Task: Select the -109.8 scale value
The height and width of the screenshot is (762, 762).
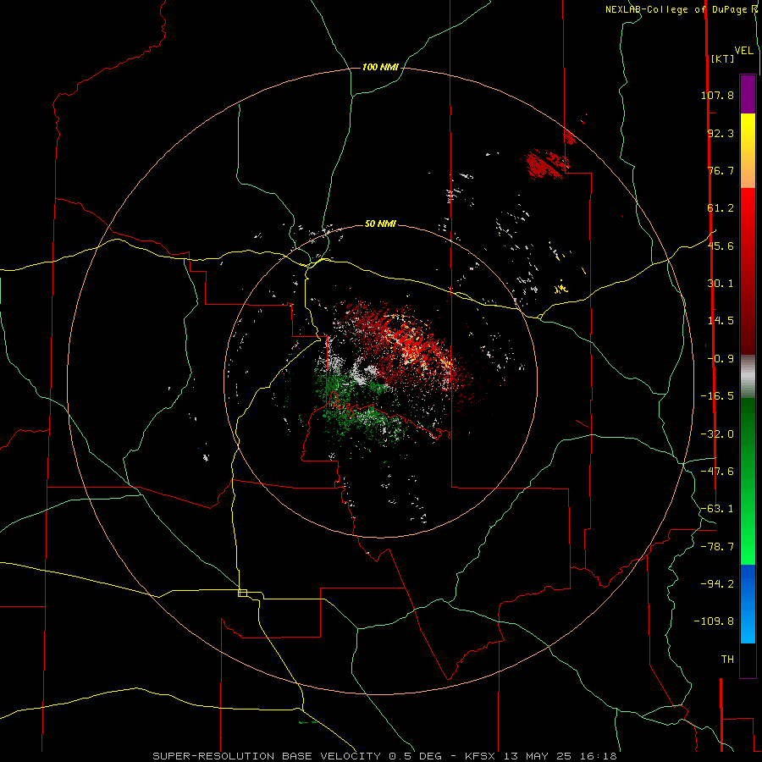Action: point(714,621)
